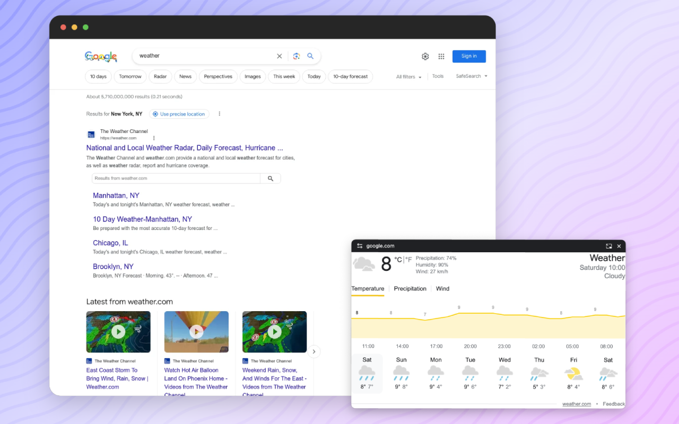Select the Tomorrow filter chip

pyautogui.click(x=130, y=77)
